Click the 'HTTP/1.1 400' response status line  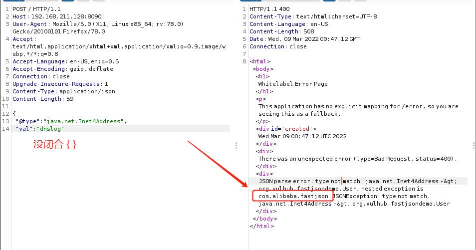point(269,9)
